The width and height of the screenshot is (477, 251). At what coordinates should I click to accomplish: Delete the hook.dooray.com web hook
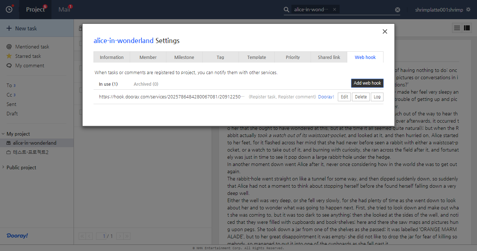361,97
